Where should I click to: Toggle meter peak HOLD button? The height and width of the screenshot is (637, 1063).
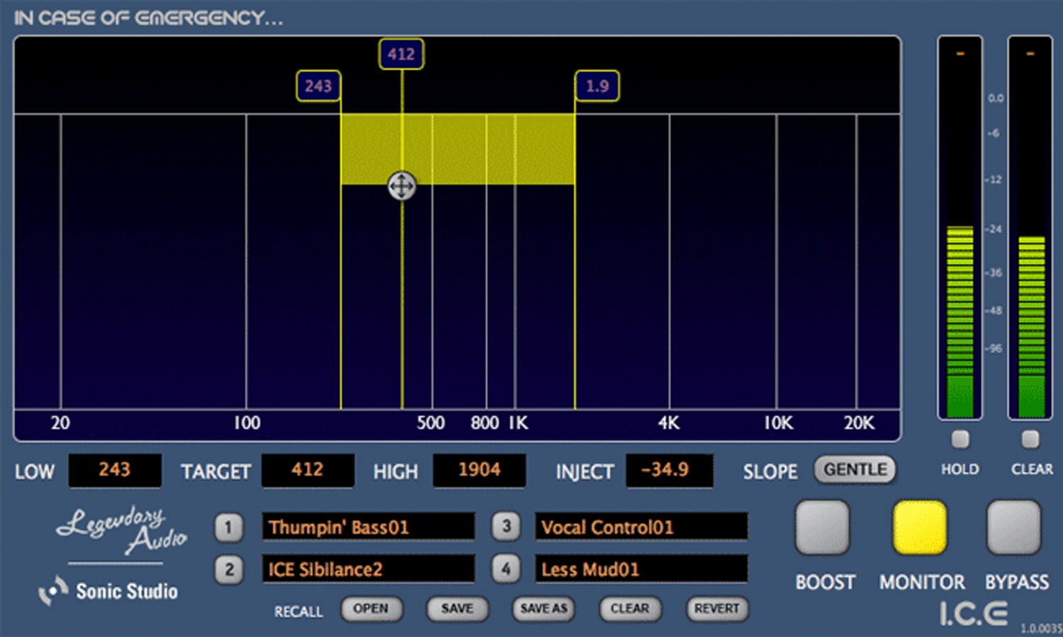point(960,440)
